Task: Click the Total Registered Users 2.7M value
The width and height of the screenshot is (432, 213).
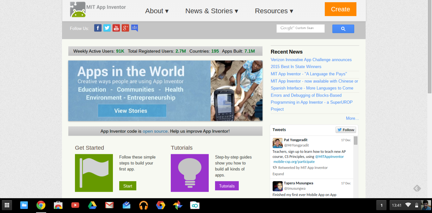Action: click(x=181, y=51)
